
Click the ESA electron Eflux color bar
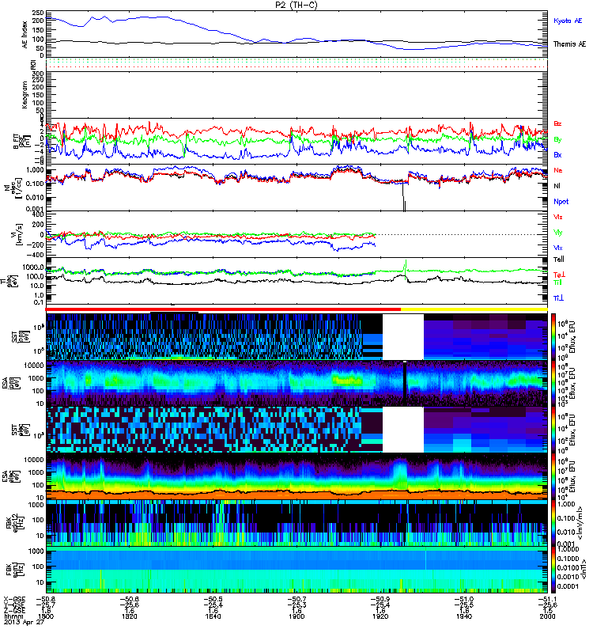coord(553,477)
